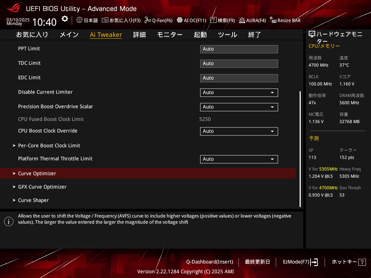Viewport: 371px width, 278px height.
Task: Click the CPU Fused Boost Clock Limit label
Action: click(51, 119)
